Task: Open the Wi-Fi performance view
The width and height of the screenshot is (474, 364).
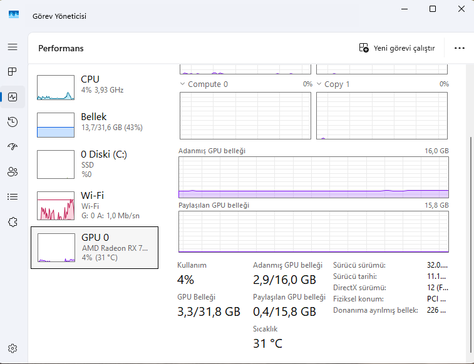Action: (x=94, y=205)
